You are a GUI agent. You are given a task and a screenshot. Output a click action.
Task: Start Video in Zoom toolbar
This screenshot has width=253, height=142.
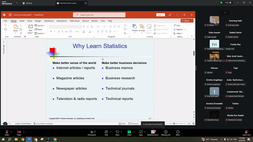[x=19, y=133]
